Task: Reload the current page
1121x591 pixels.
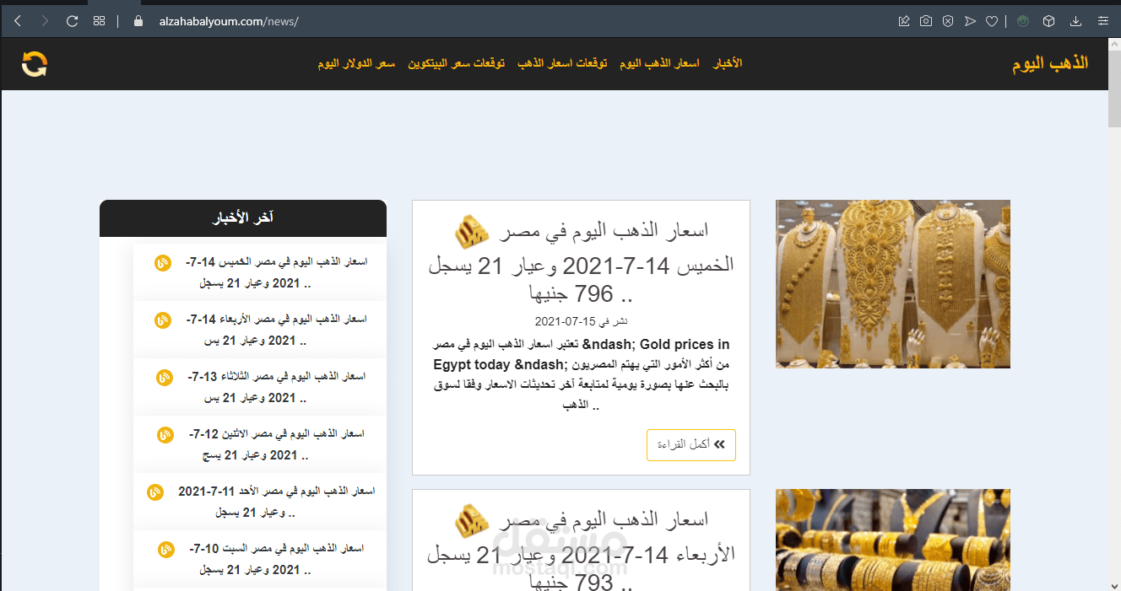Action: tap(72, 21)
